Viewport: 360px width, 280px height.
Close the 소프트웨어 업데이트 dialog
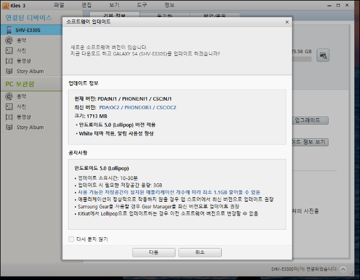287,22
